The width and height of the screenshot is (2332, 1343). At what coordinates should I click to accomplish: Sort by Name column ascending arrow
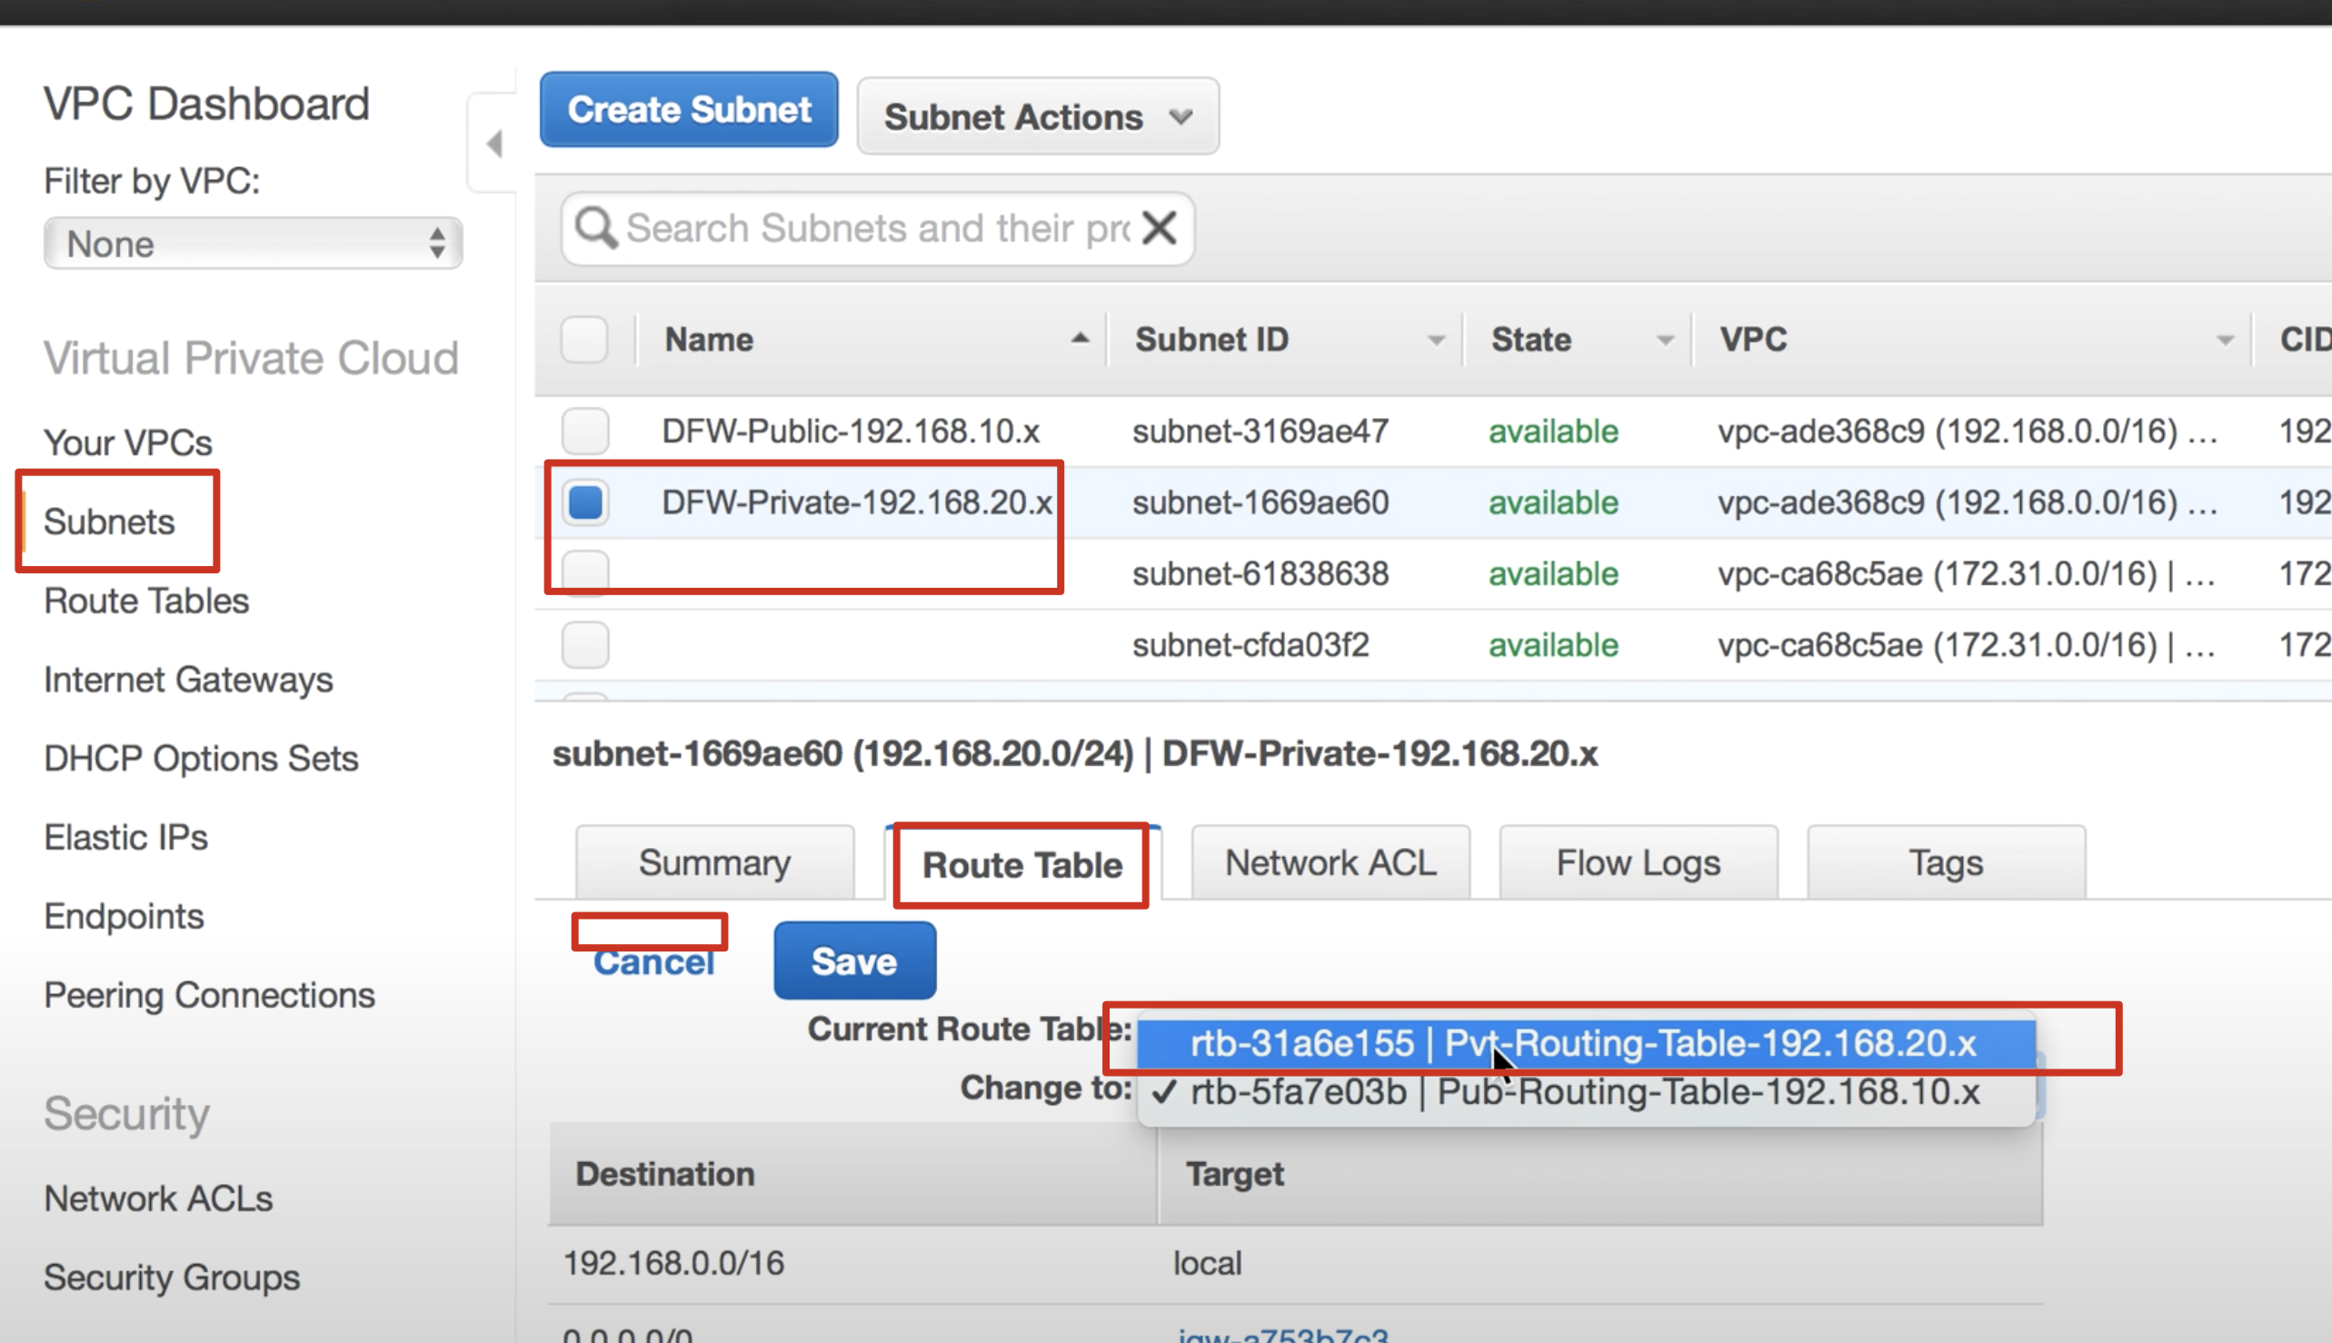pos(1080,339)
